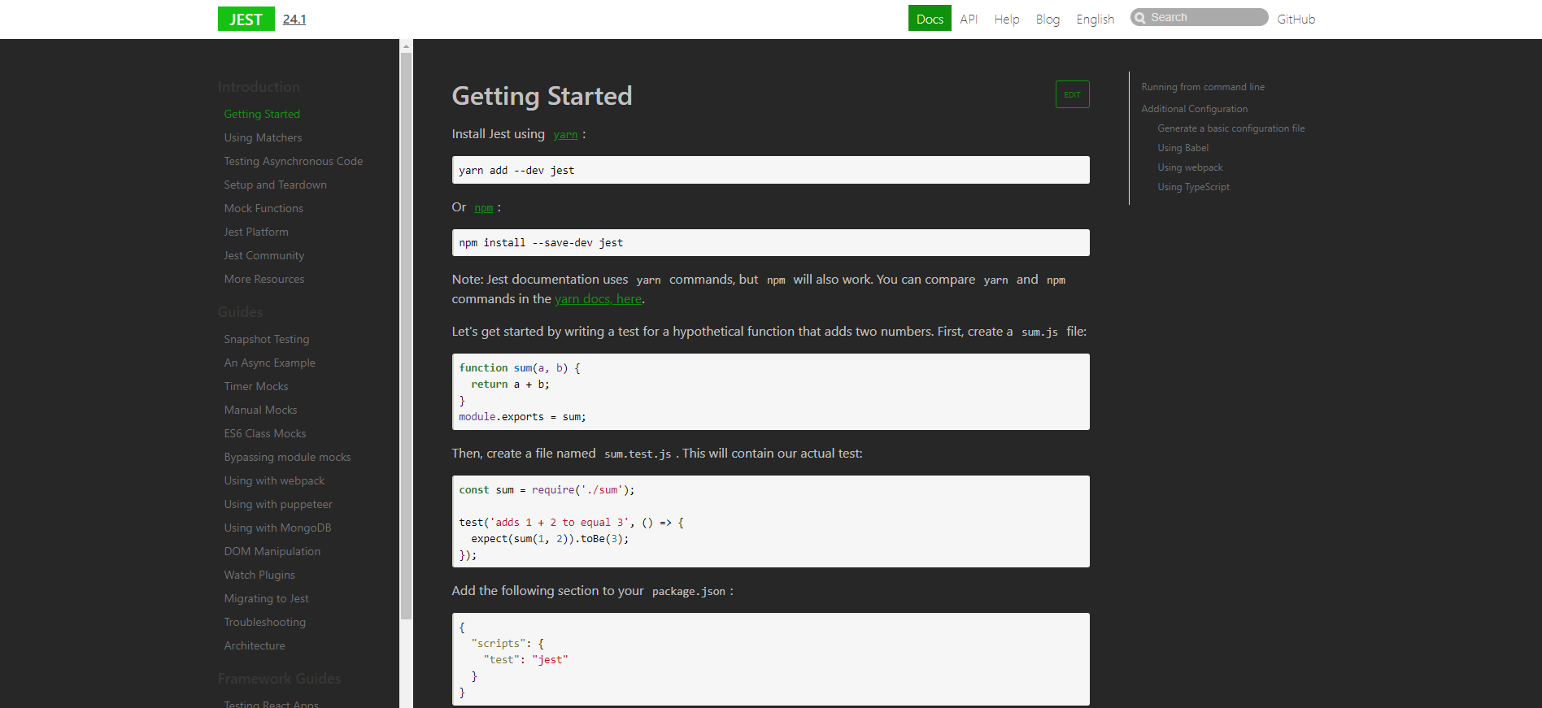The height and width of the screenshot is (708, 1542).
Task: Open the GitHub link
Action: (1296, 19)
